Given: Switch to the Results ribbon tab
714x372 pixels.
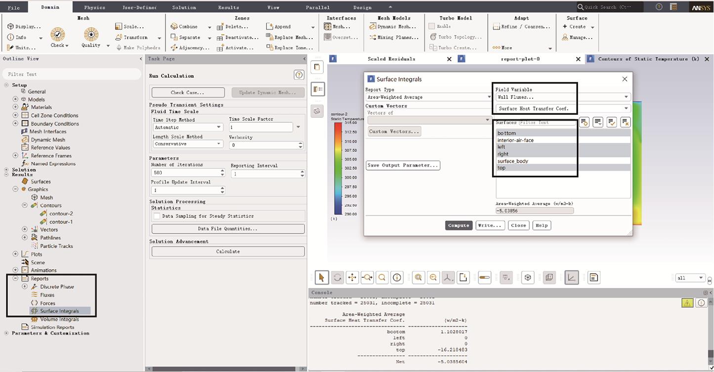Looking at the screenshot, I should (228, 7).
